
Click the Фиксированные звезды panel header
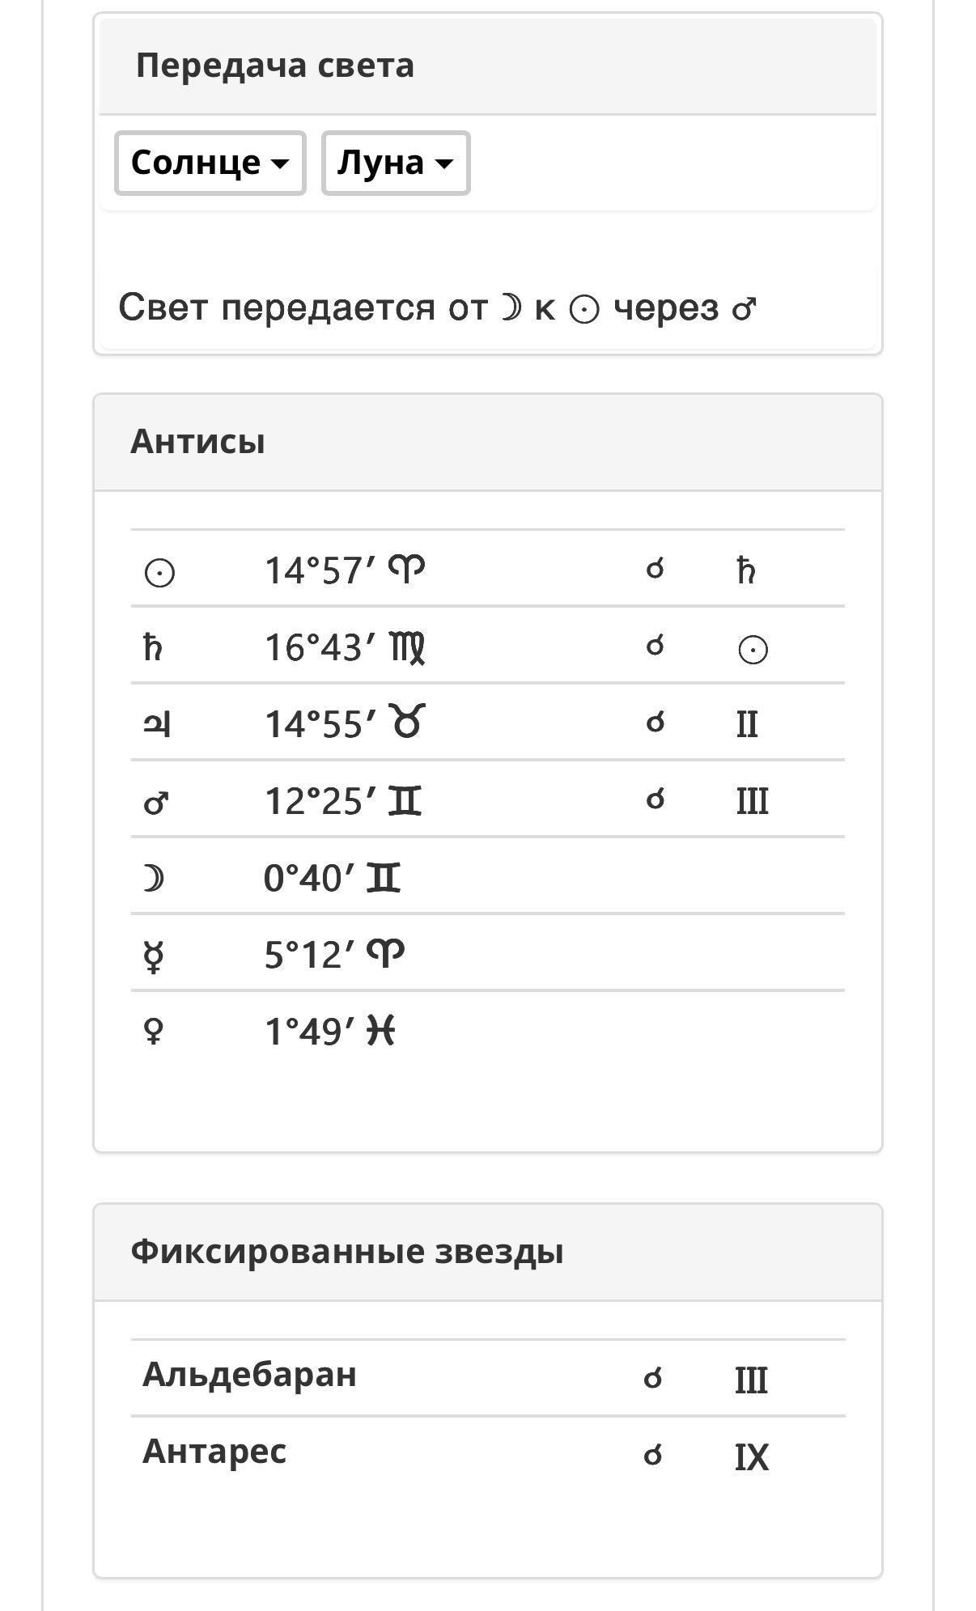click(488, 1253)
